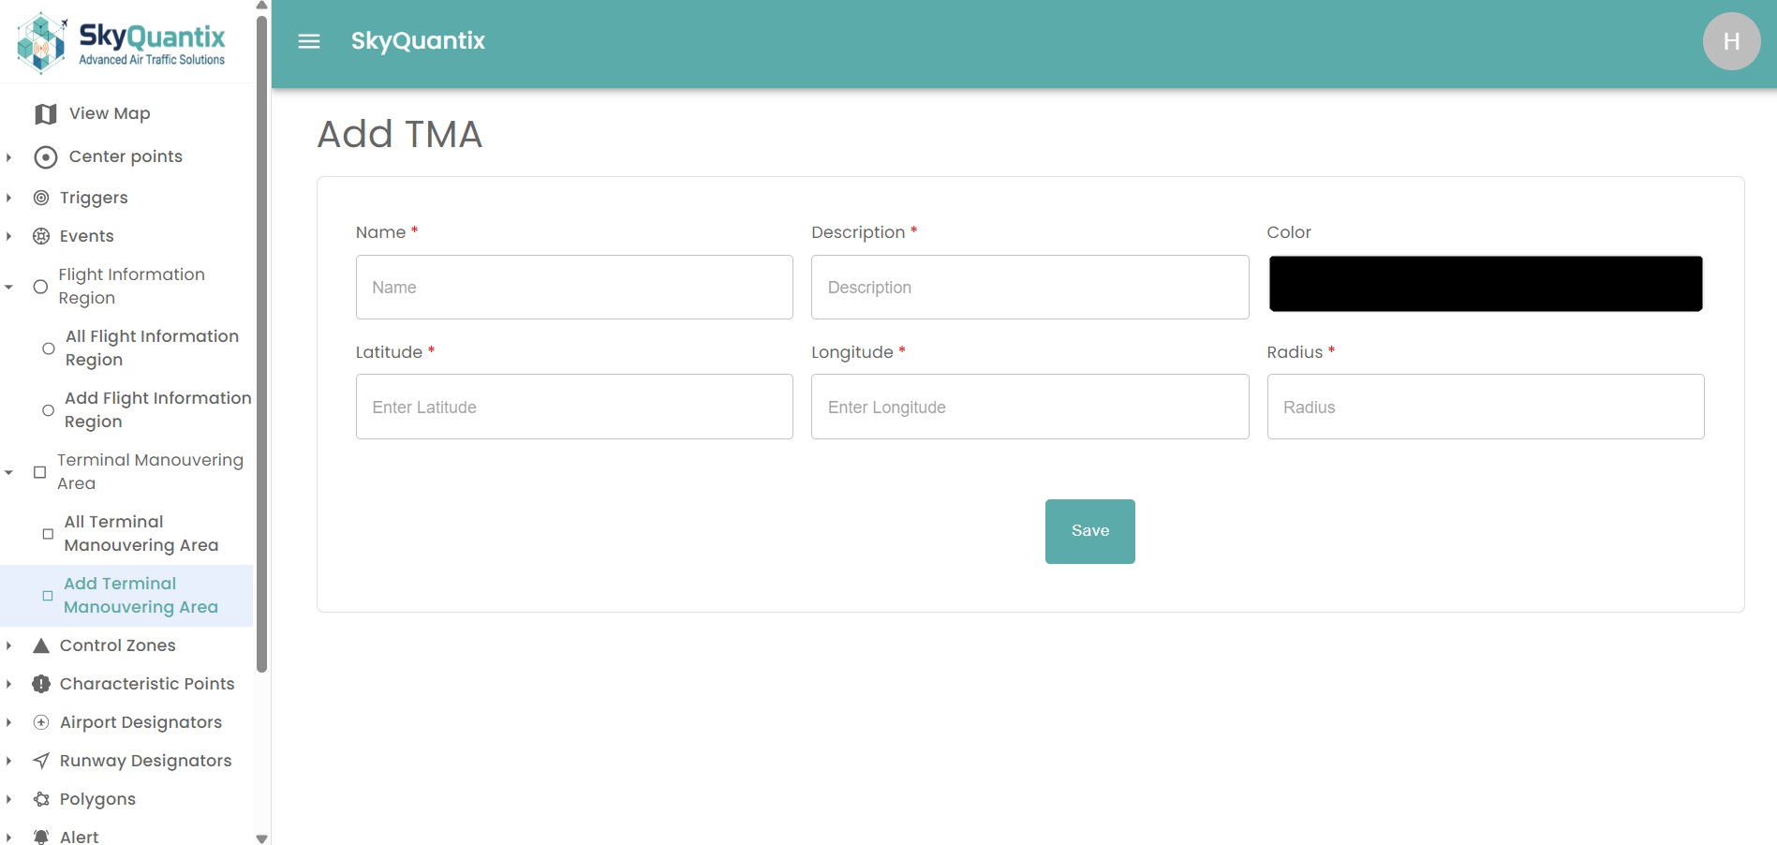This screenshot has width=1777, height=845.
Task: Expand the Triggers menu arrow
Action: coord(9,198)
